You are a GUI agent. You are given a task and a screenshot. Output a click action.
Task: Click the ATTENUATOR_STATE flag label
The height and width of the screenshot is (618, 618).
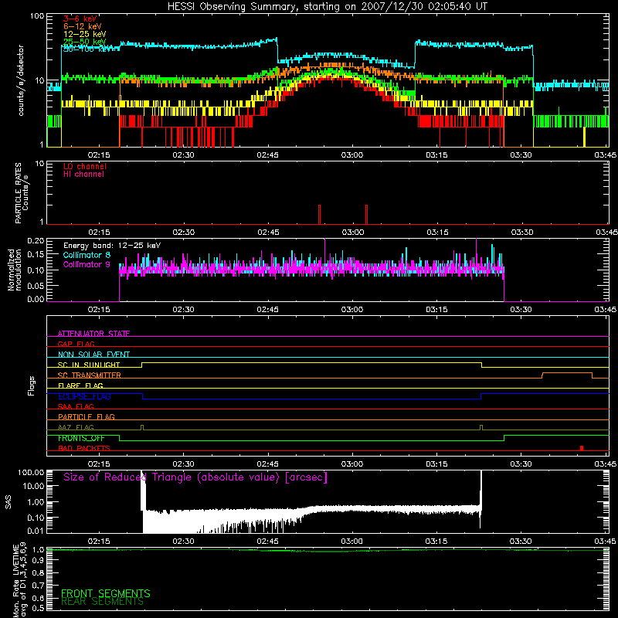[93, 334]
